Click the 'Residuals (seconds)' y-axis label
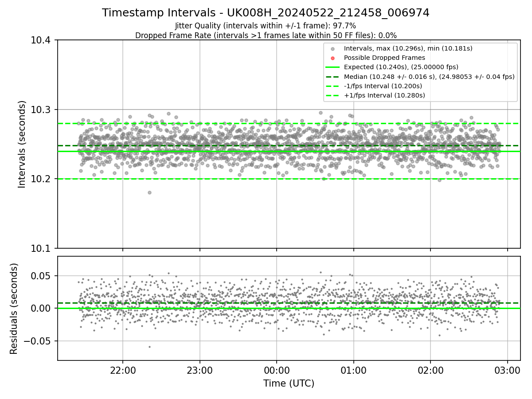532x399 pixels. coord(14,309)
